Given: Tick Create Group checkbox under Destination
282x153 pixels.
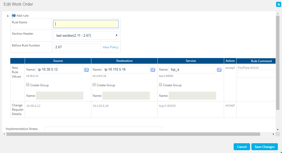Looking at the screenshot, I should [94, 85].
